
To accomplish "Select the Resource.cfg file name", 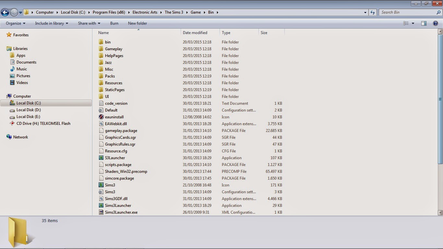I will tap(116, 151).
